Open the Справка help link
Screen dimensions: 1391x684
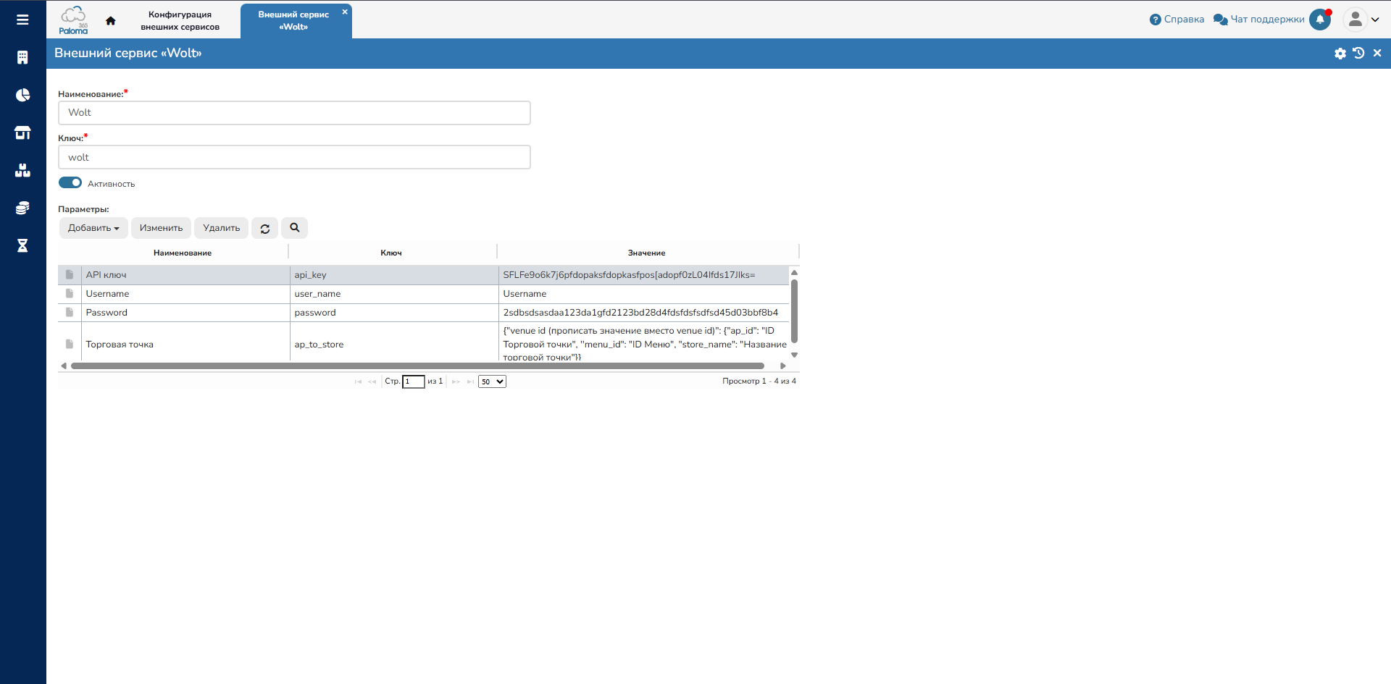[1177, 20]
